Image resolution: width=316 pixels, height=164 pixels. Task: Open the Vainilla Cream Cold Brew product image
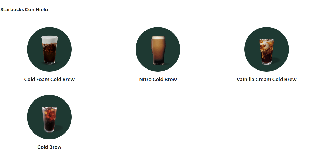267,49
